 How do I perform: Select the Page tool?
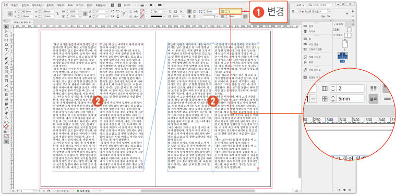tap(6, 35)
